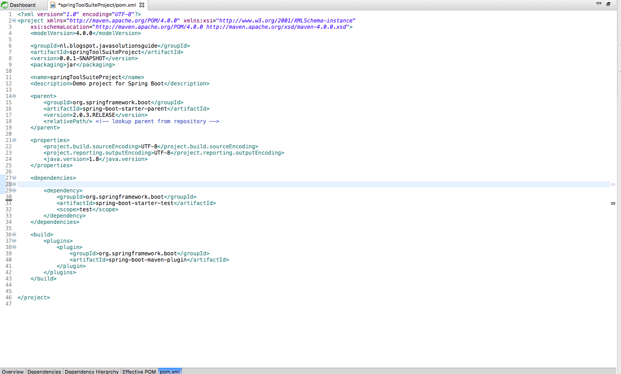
Task: Collapse the plugin block at line 38
Action: 14,247
